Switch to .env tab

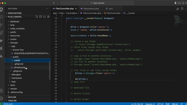click(x=110, y=8)
